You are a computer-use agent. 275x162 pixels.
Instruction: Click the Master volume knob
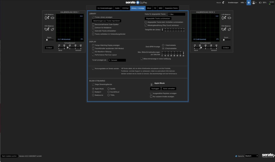(x=223, y=2)
